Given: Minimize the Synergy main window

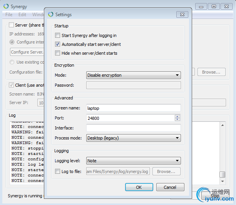Looking at the screenshot, I should tap(201, 7).
